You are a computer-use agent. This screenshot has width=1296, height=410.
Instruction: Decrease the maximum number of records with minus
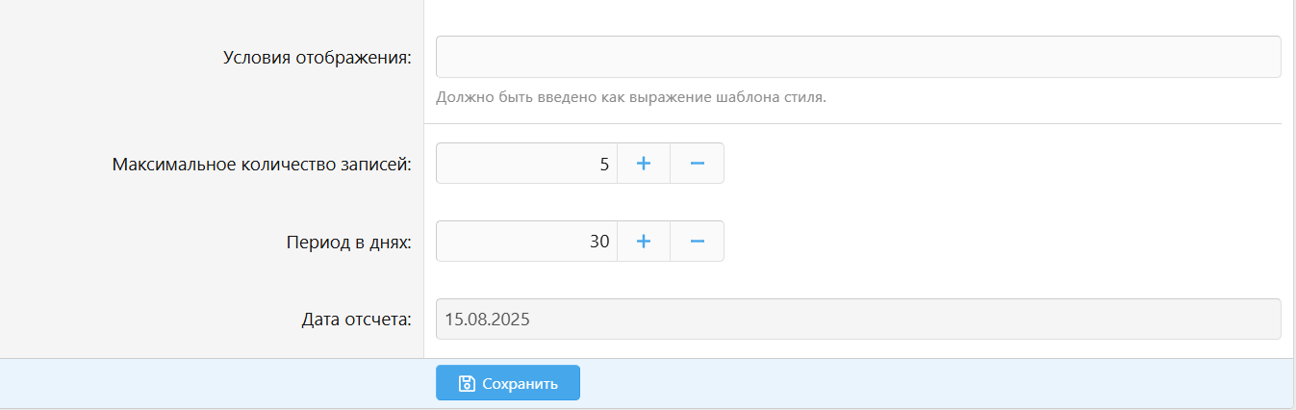pos(698,164)
